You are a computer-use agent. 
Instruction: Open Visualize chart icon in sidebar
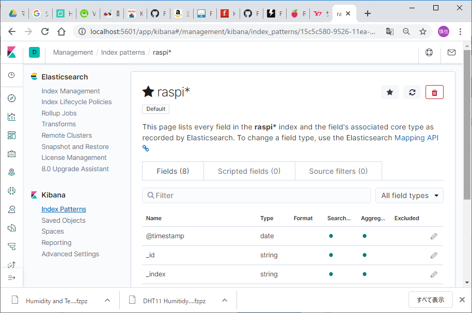click(x=11, y=117)
